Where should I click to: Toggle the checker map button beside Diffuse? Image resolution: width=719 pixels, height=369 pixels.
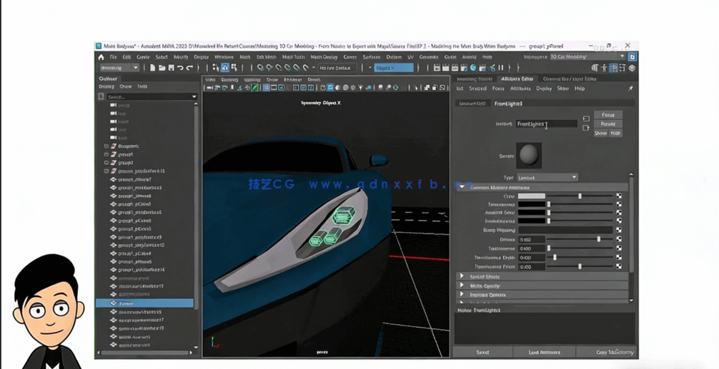pyautogui.click(x=619, y=240)
